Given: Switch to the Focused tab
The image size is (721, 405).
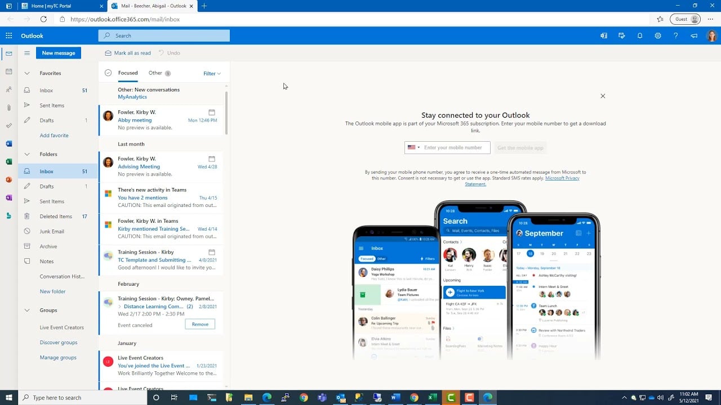Looking at the screenshot, I should tap(128, 73).
